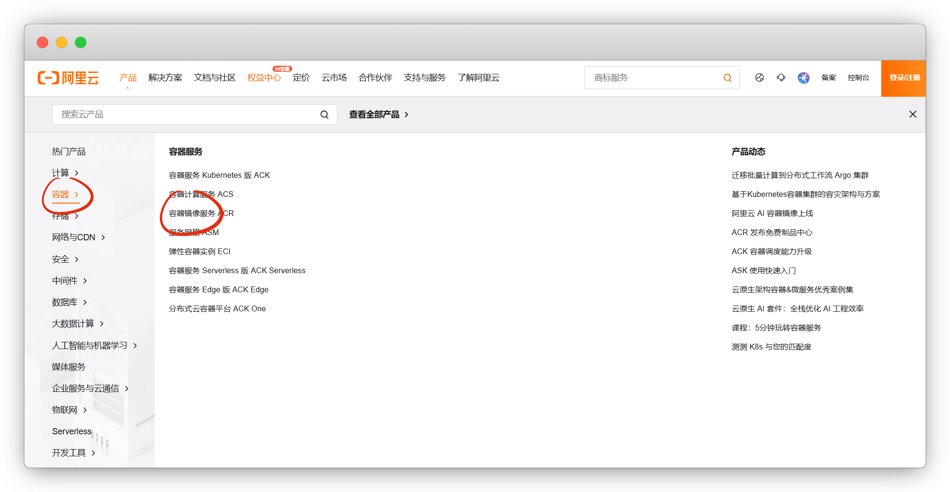950x492 pixels.
Task: Open 容器服务 Edge 版 ACK Edge
Action: pyautogui.click(x=219, y=290)
